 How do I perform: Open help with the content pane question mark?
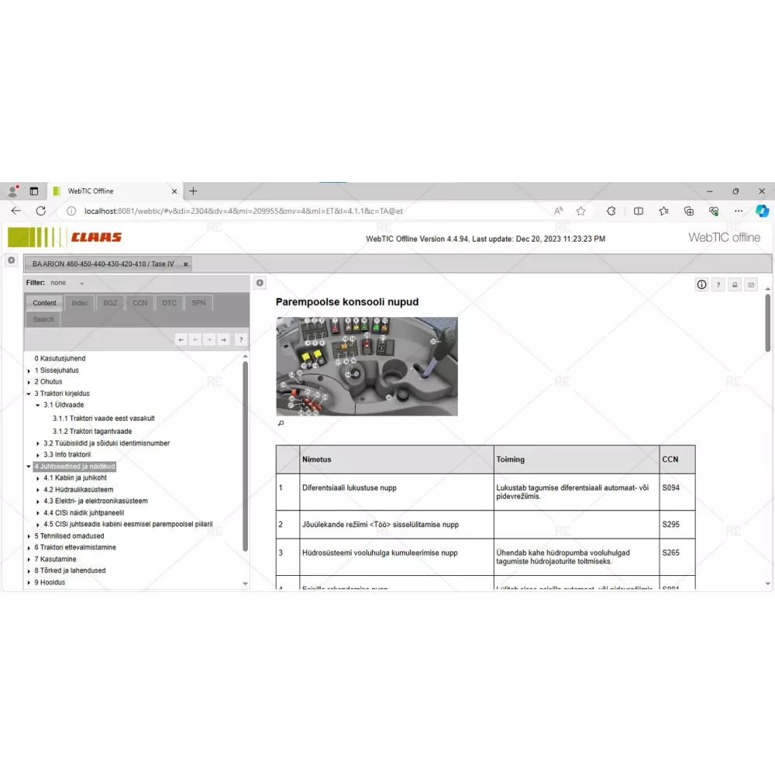(x=718, y=284)
